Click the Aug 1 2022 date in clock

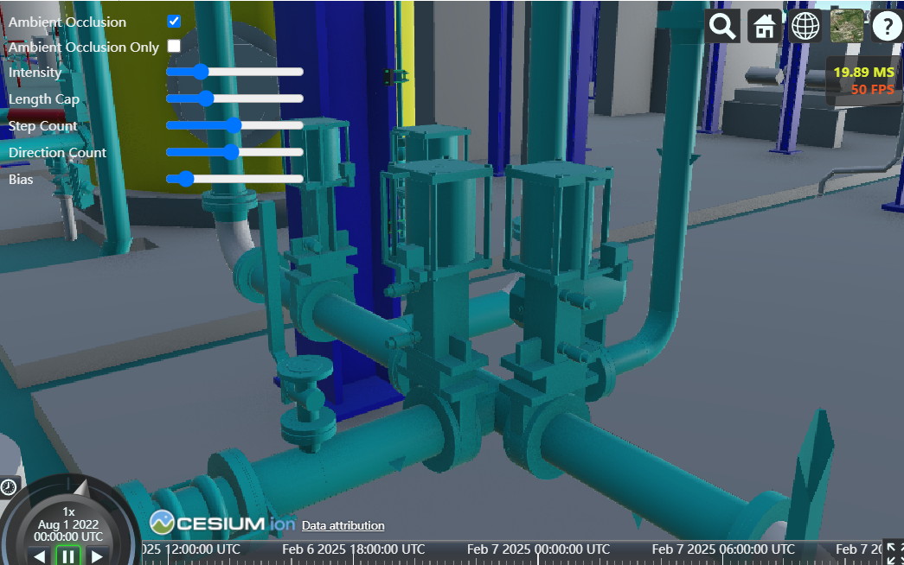pos(68,524)
